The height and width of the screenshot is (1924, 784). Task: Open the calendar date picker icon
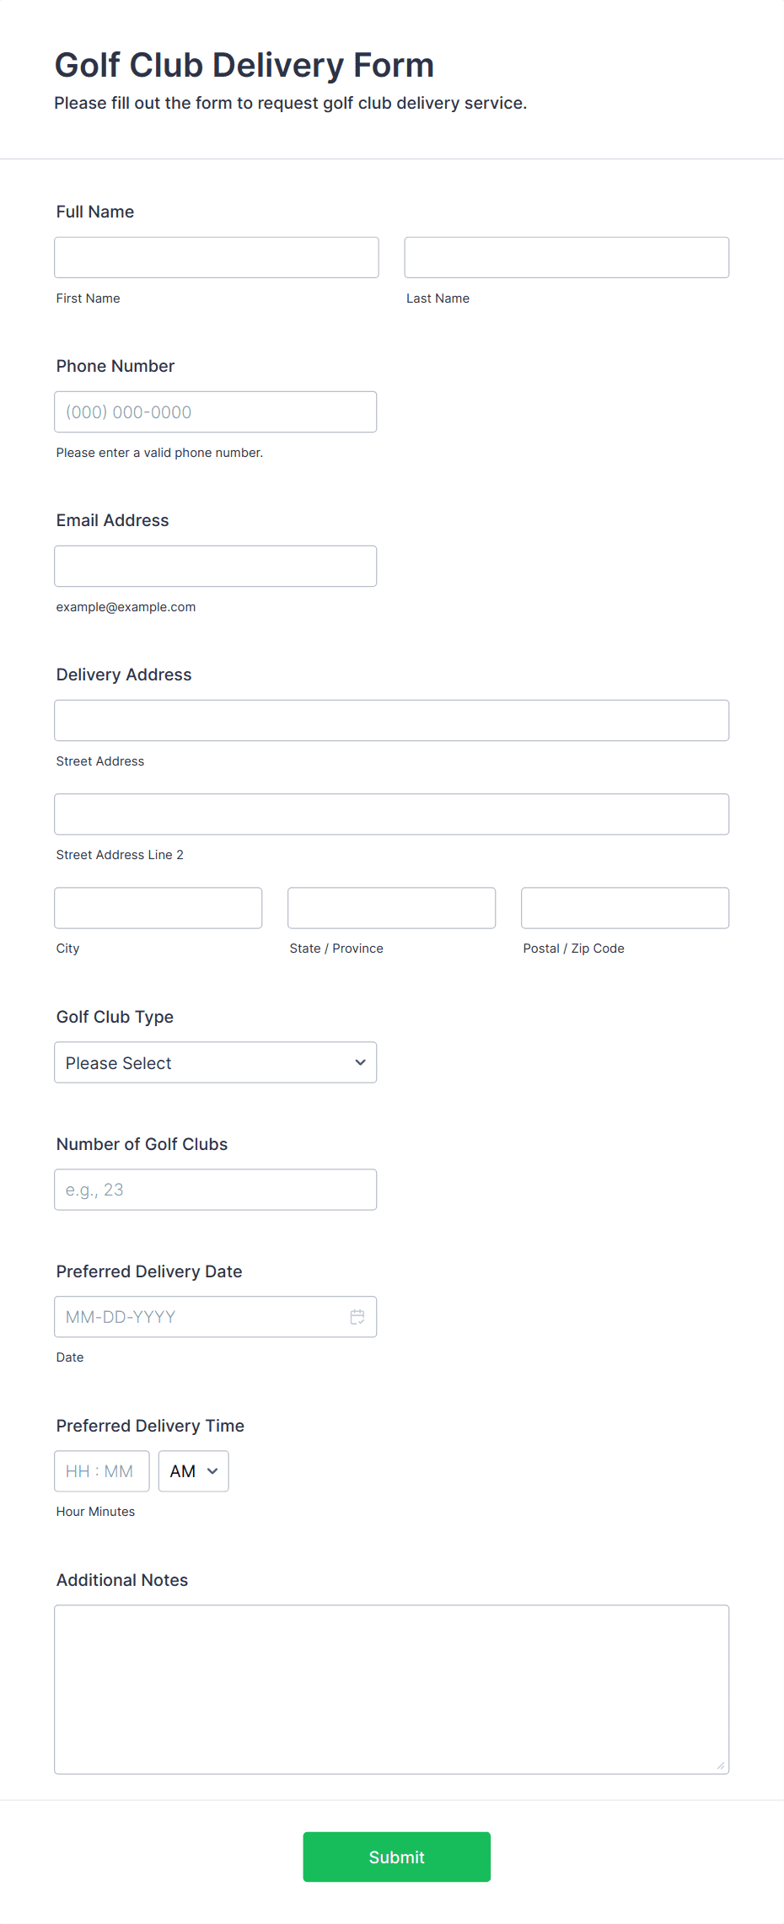(x=357, y=1317)
